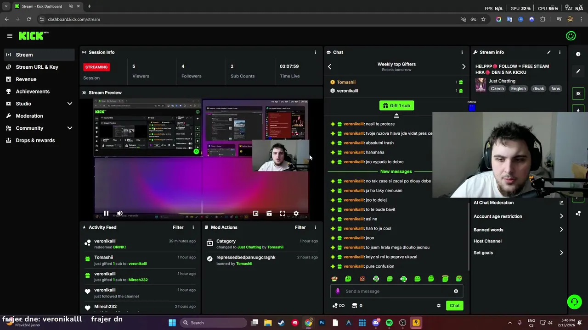Click the purple microphone icon in chat

click(x=338, y=291)
